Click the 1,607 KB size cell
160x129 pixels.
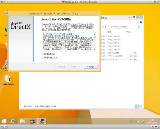[x=132, y=56]
